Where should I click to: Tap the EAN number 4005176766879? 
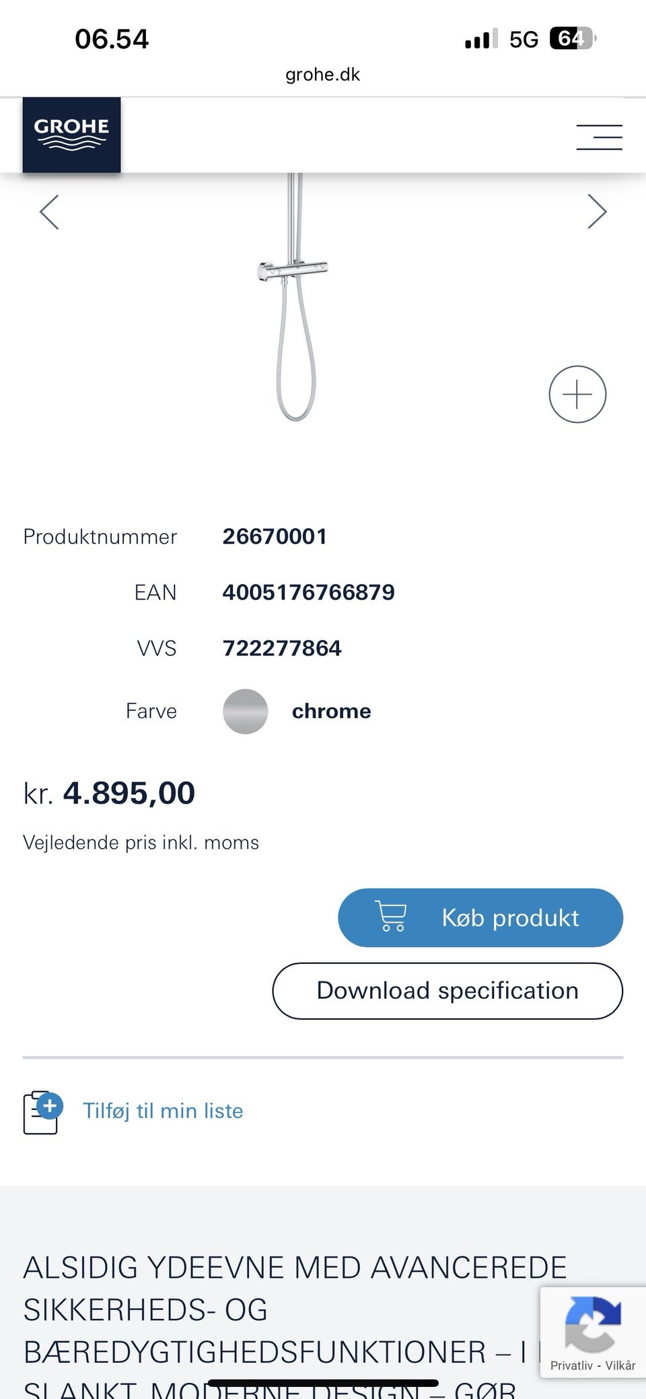(308, 593)
